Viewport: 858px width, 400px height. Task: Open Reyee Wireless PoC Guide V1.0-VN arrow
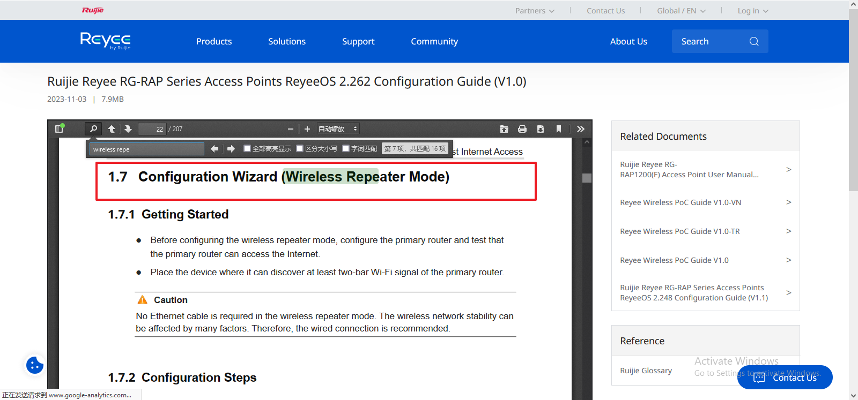789,202
